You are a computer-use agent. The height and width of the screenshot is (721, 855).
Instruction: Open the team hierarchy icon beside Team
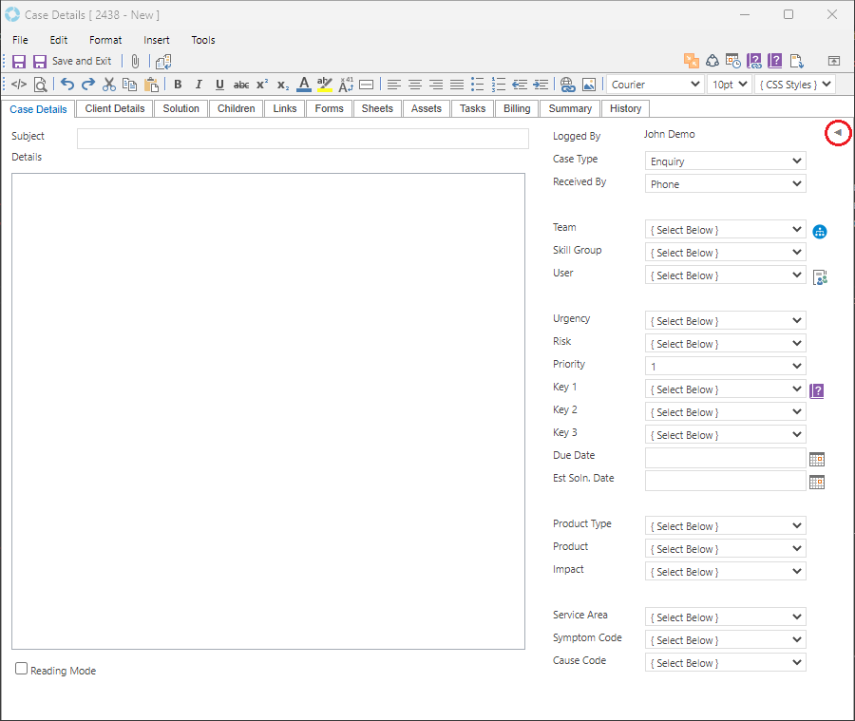(820, 231)
